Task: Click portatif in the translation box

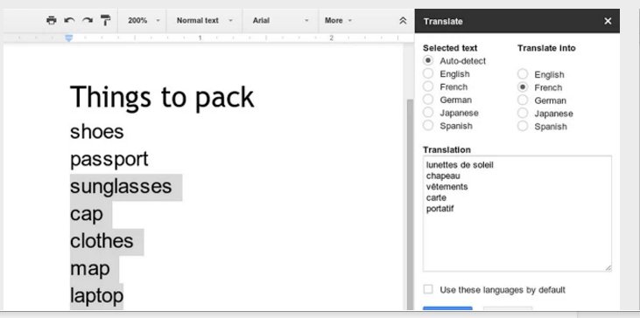Action: (440, 209)
